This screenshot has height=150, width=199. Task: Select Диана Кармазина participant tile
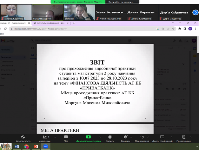142,12
